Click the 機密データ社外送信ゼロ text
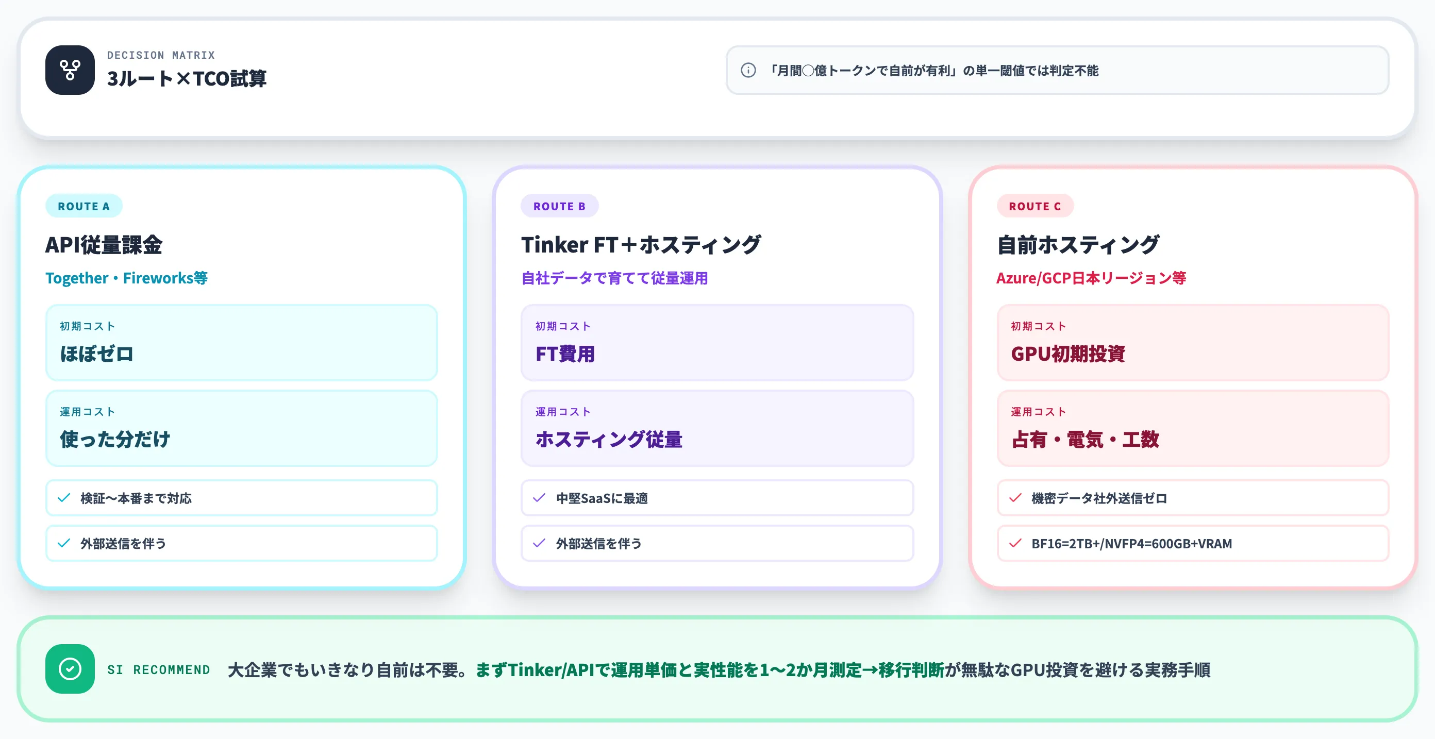This screenshot has width=1435, height=739. 1099,498
